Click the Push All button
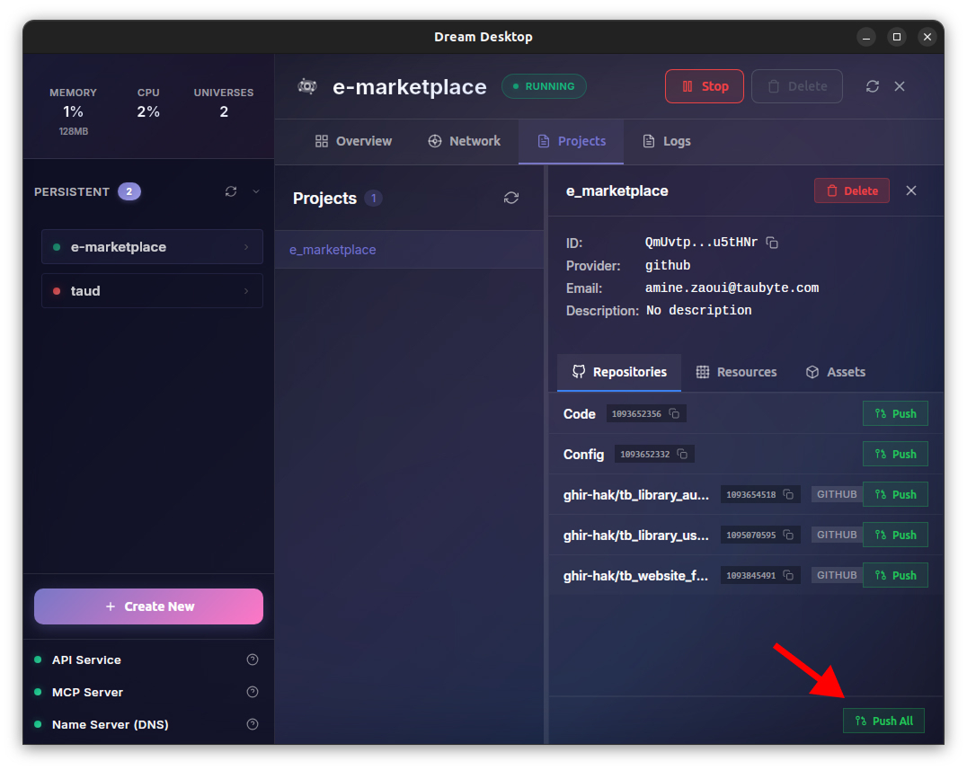Viewport: 967px width, 770px height. [883, 721]
